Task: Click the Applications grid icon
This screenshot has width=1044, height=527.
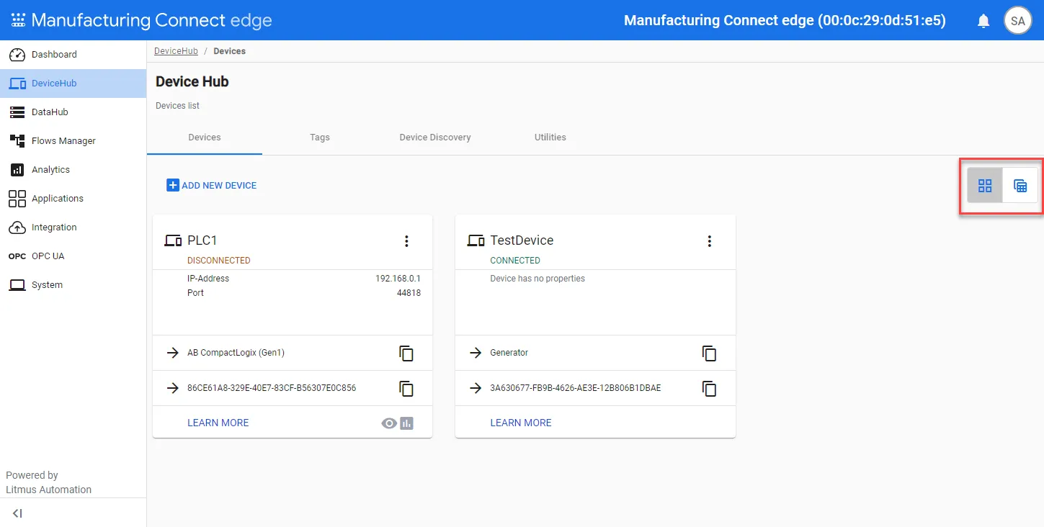Action: (17, 199)
